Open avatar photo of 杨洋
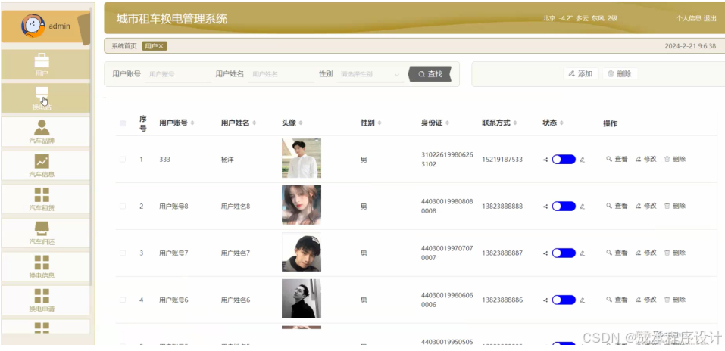This screenshot has width=725, height=351. point(302,158)
